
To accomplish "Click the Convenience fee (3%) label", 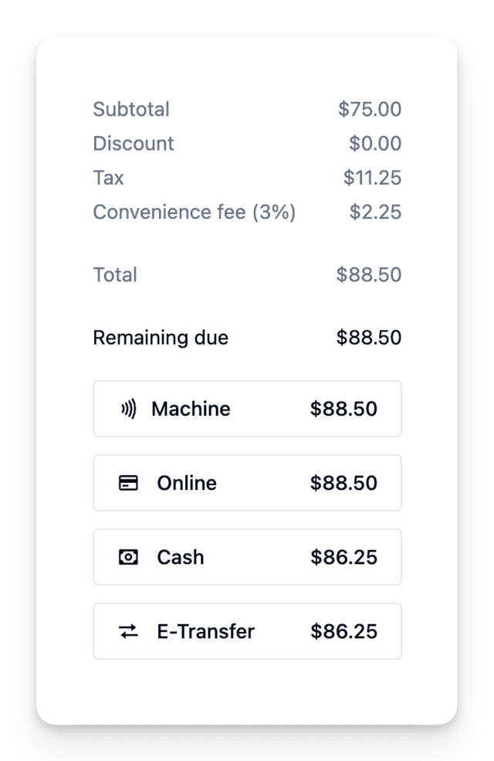I will coord(195,212).
